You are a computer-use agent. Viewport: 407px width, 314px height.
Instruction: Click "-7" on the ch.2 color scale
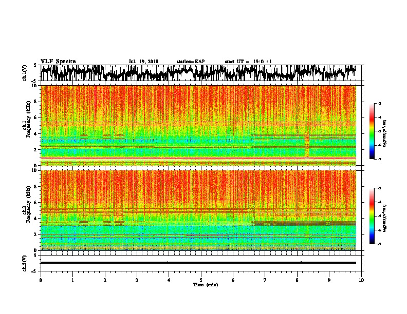pyautogui.click(x=379, y=244)
